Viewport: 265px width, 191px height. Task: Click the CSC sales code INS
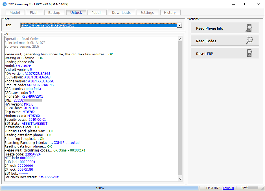32,93
